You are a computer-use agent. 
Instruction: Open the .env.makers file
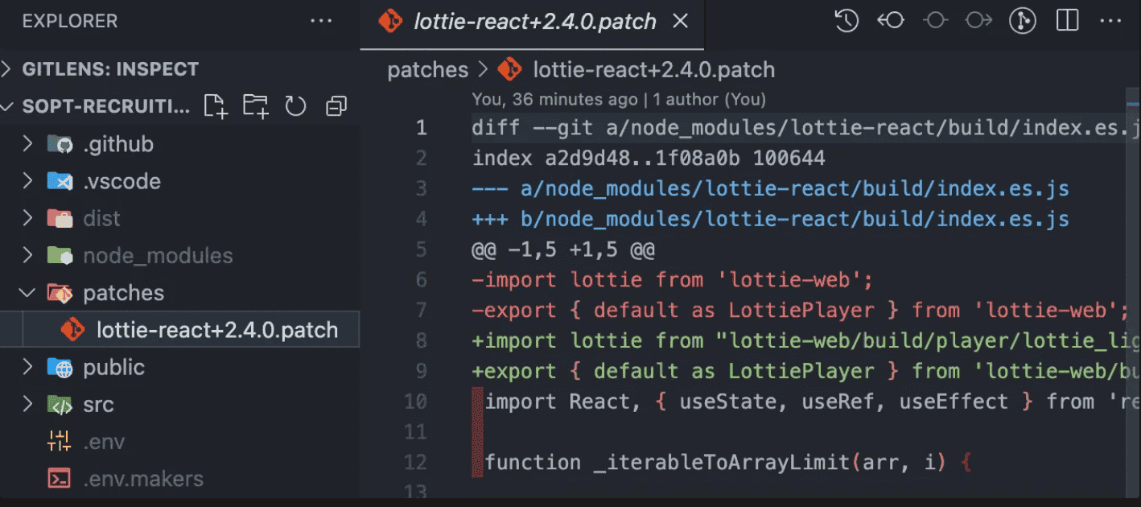point(142,479)
